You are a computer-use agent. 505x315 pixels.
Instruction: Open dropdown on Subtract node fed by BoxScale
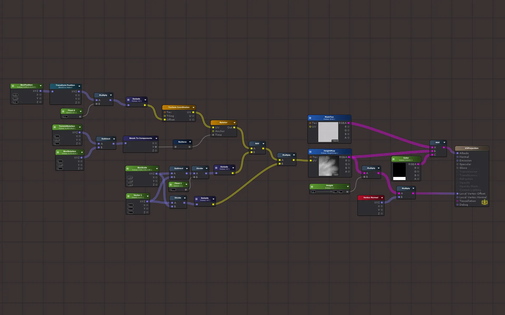[187, 169]
